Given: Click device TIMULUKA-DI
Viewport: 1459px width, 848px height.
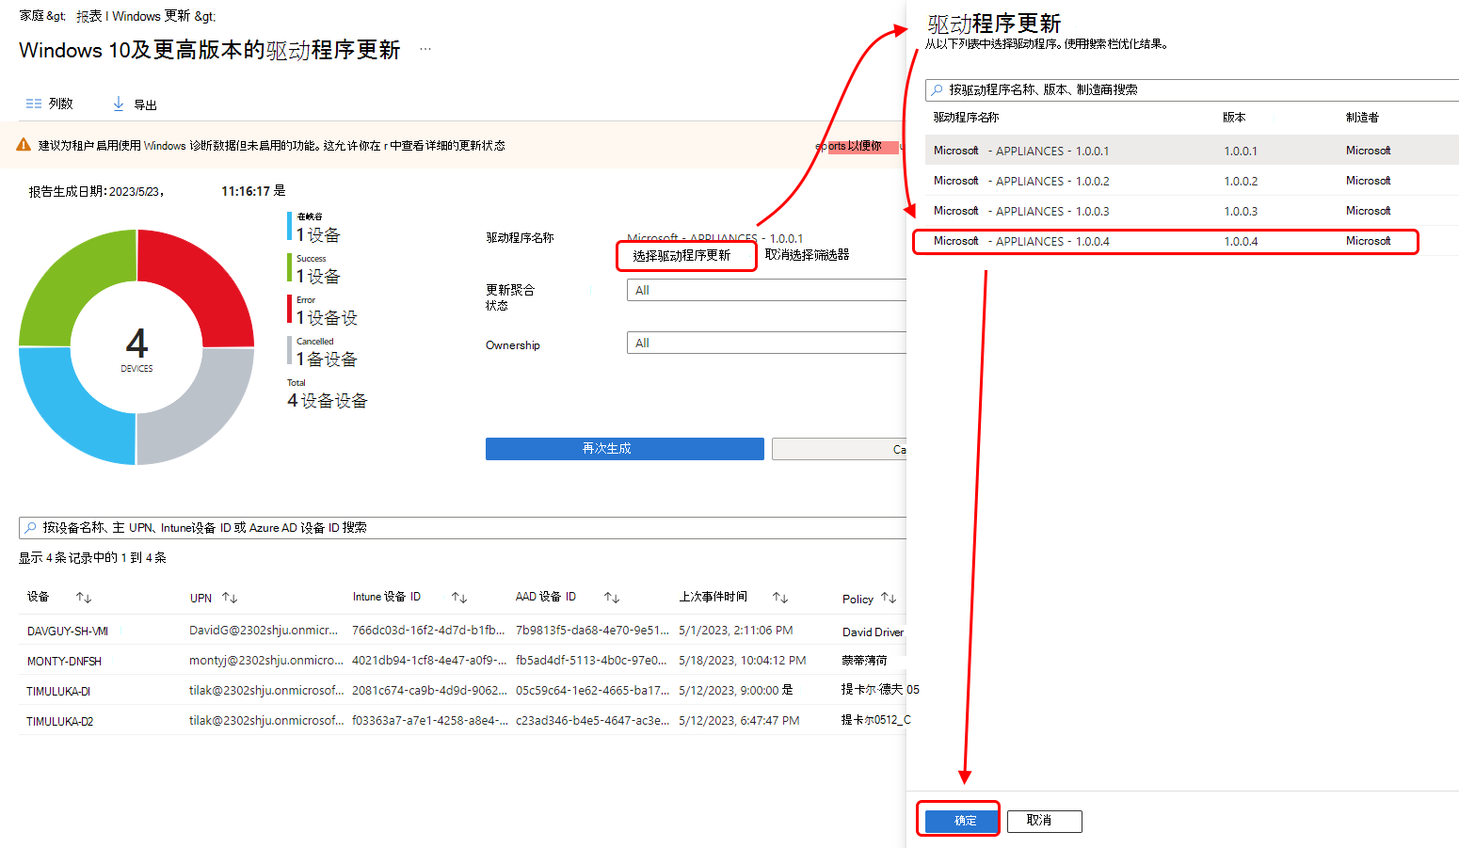Looking at the screenshot, I should [58, 692].
